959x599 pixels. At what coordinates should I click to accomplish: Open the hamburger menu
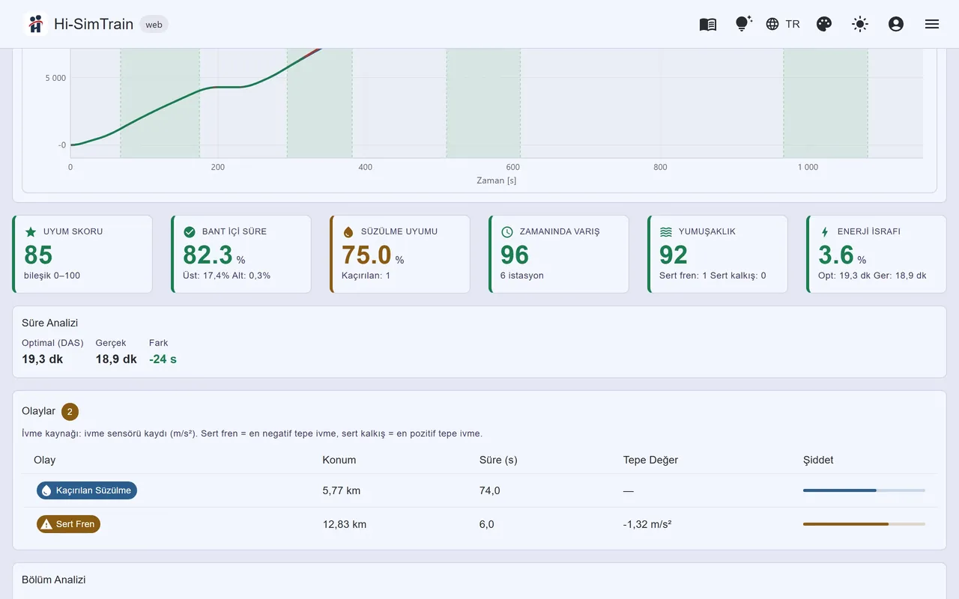[932, 24]
